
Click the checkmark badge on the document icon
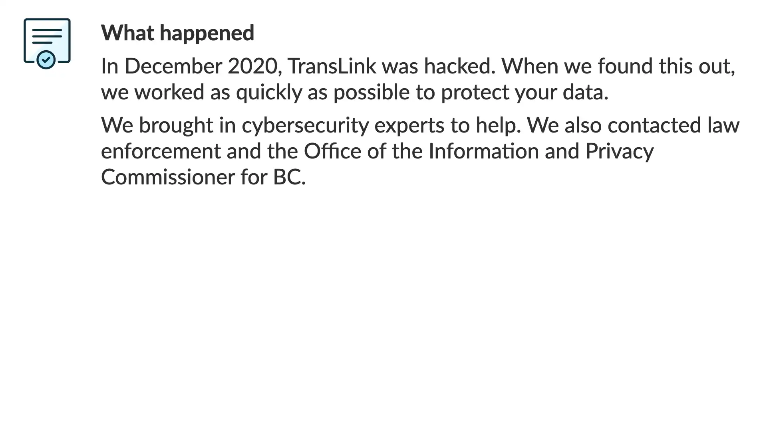[x=46, y=60]
